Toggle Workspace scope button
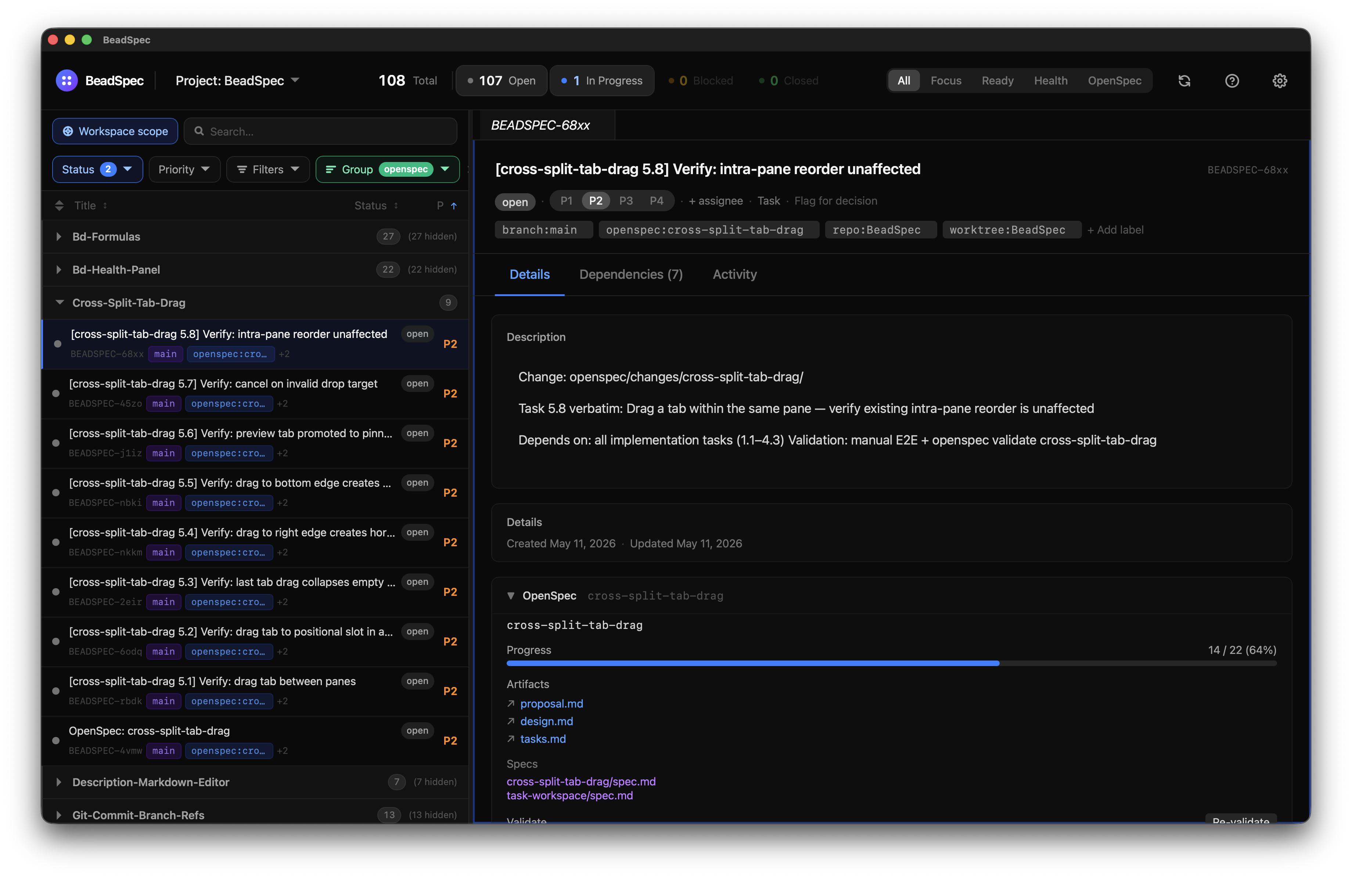Viewport: 1352px width, 878px height. (x=115, y=131)
